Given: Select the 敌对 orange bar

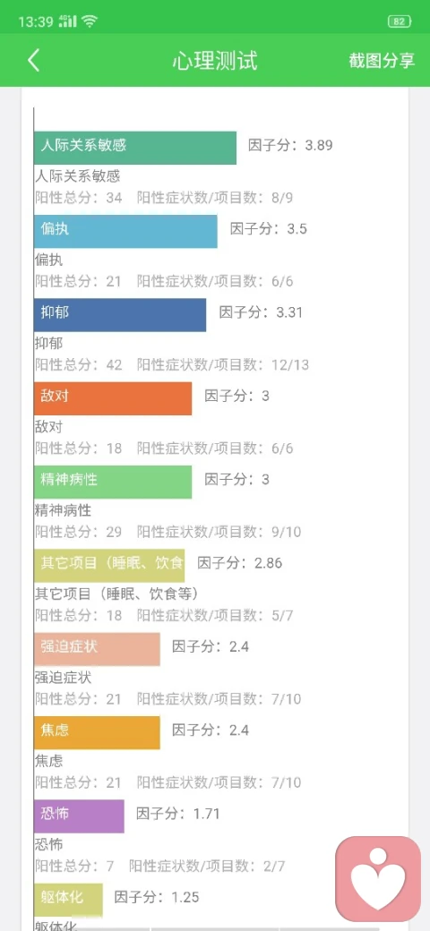Looking at the screenshot, I should pos(113,398).
